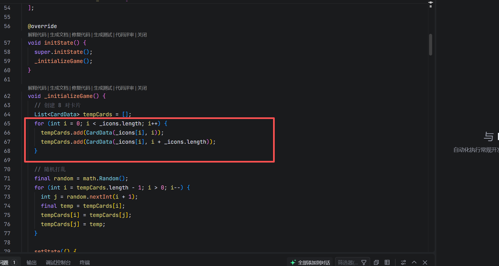Click 代码评审 above void _initializeGame()
Image resolution: width=499 pixels, height=266 pixels.
(x=125, y=88)
